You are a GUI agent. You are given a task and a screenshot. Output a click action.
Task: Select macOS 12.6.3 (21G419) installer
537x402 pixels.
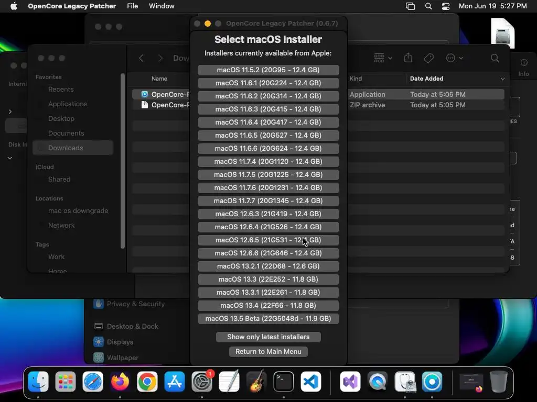tap(268, 214)
